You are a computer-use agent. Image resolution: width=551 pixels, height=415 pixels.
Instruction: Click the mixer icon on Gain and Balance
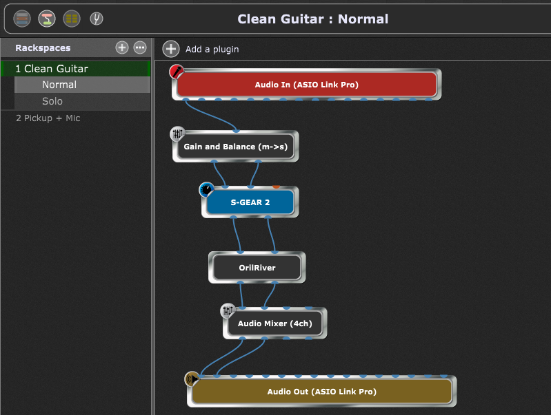pos(177,134)
